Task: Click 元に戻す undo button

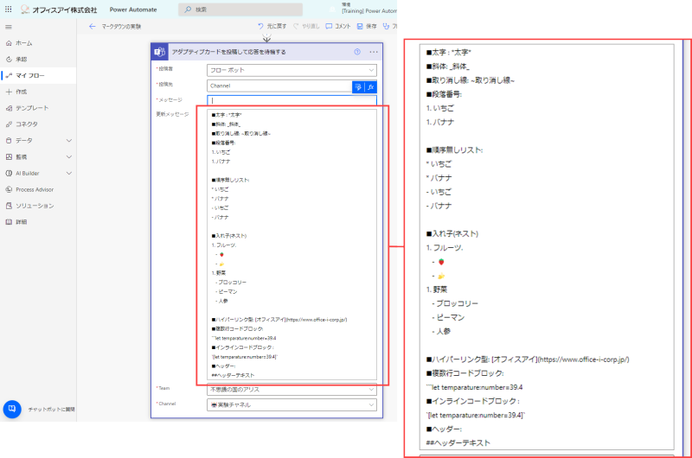Action: [x=272, y=27]
